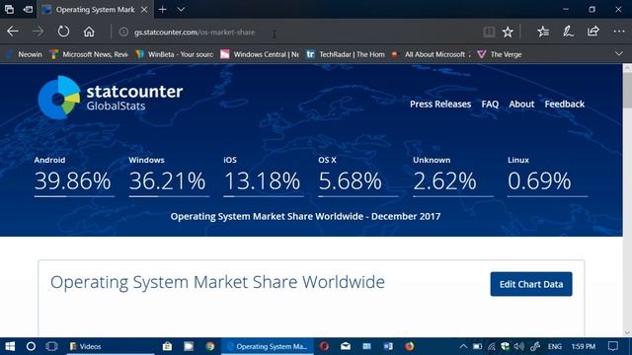Open Press Releases page

[440, 105]
